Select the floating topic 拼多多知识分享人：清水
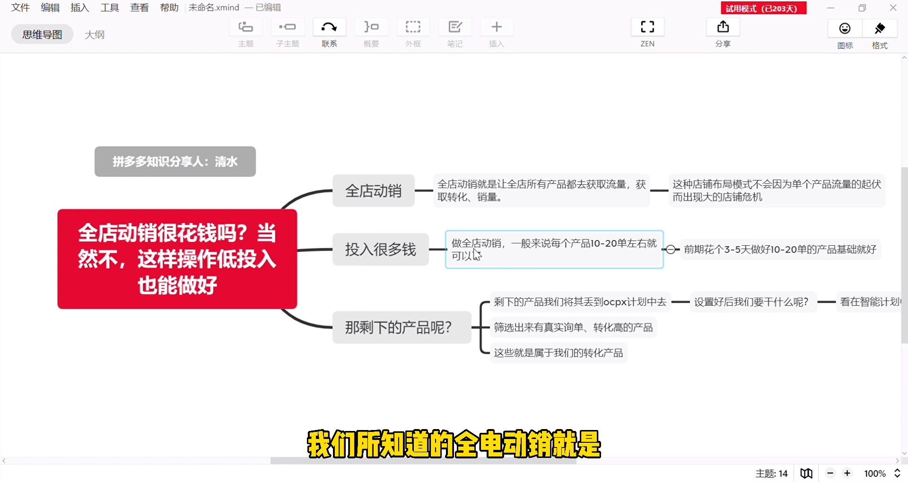The image size is (908, 482). (175, 162)
